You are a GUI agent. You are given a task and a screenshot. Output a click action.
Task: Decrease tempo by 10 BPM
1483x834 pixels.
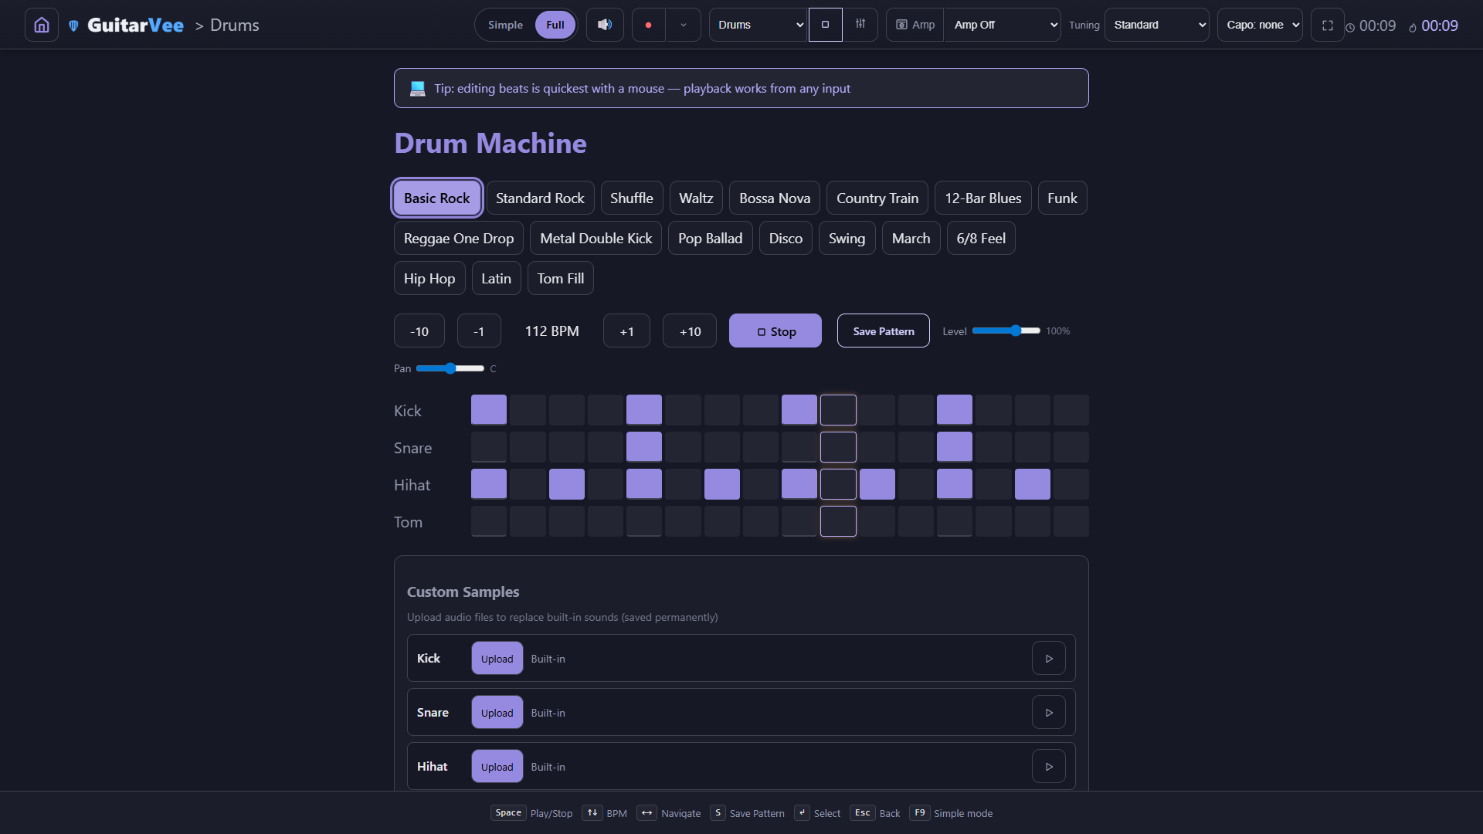pos(419,331)
